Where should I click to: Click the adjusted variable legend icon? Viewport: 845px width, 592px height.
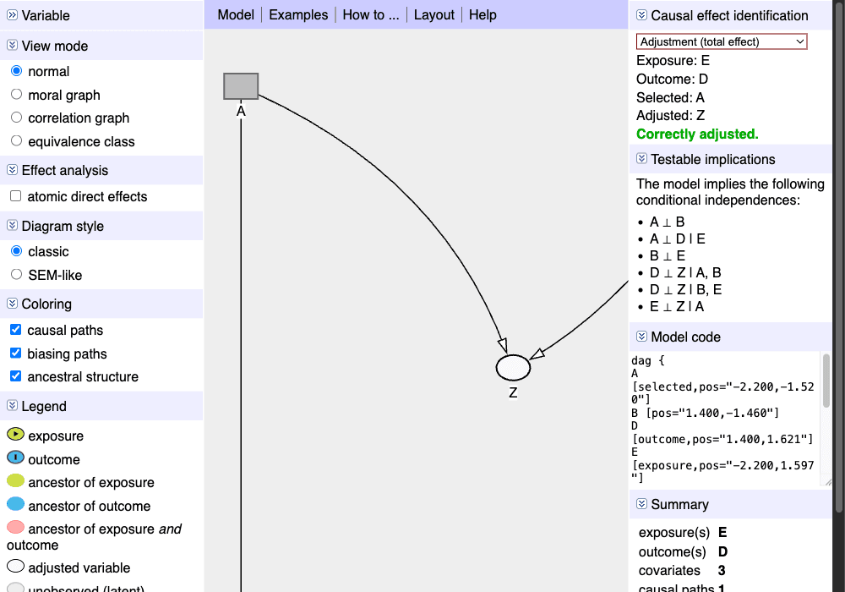click(16, 567)
